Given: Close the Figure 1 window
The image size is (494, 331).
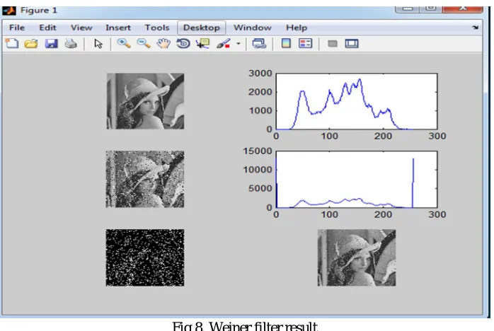Looking at the screenshot, I should pyautogui.click(x=462, y=8).
